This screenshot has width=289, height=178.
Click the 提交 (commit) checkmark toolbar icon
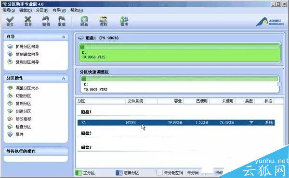click(10, 21)
